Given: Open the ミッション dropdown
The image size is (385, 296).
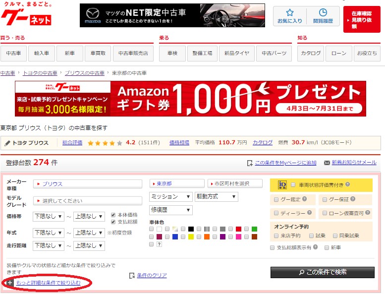Looking at the screenshot, I should click(x=170, y=197).
